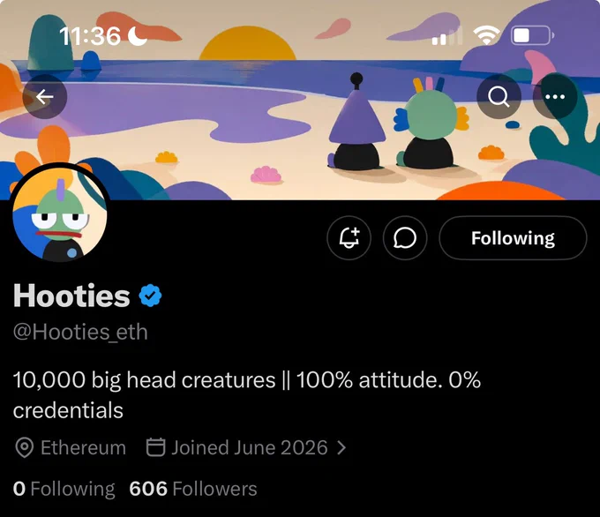This screenshot has height=517, width=600.
Task: Tap the @Hooties_eth handle text
Action: (x=80, y=332)
